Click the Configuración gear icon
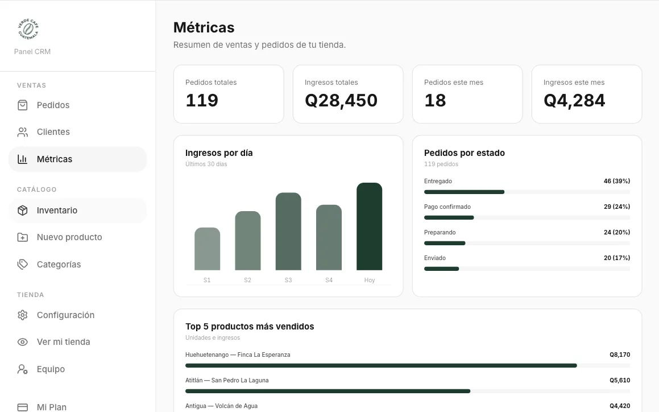 (23, 315)
